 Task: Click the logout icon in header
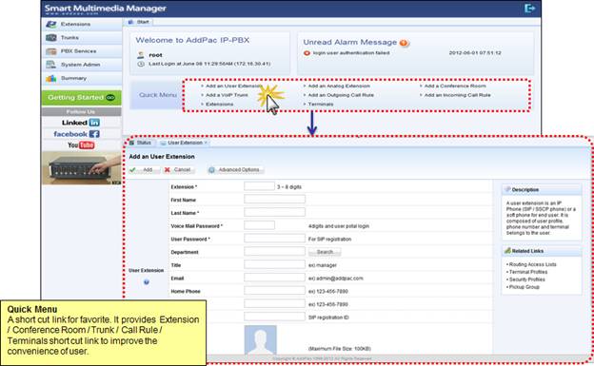[x=529, y=8]
